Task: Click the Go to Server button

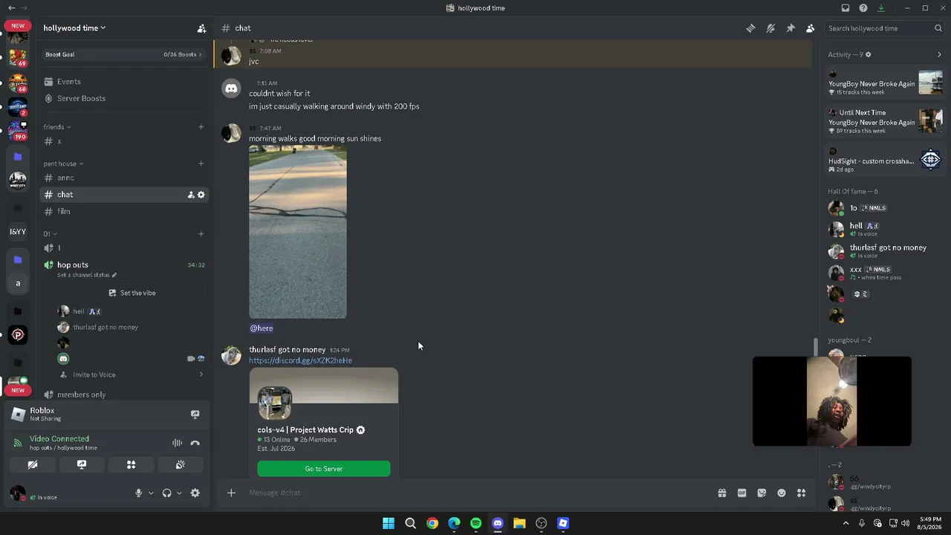Action: (324, 469)
